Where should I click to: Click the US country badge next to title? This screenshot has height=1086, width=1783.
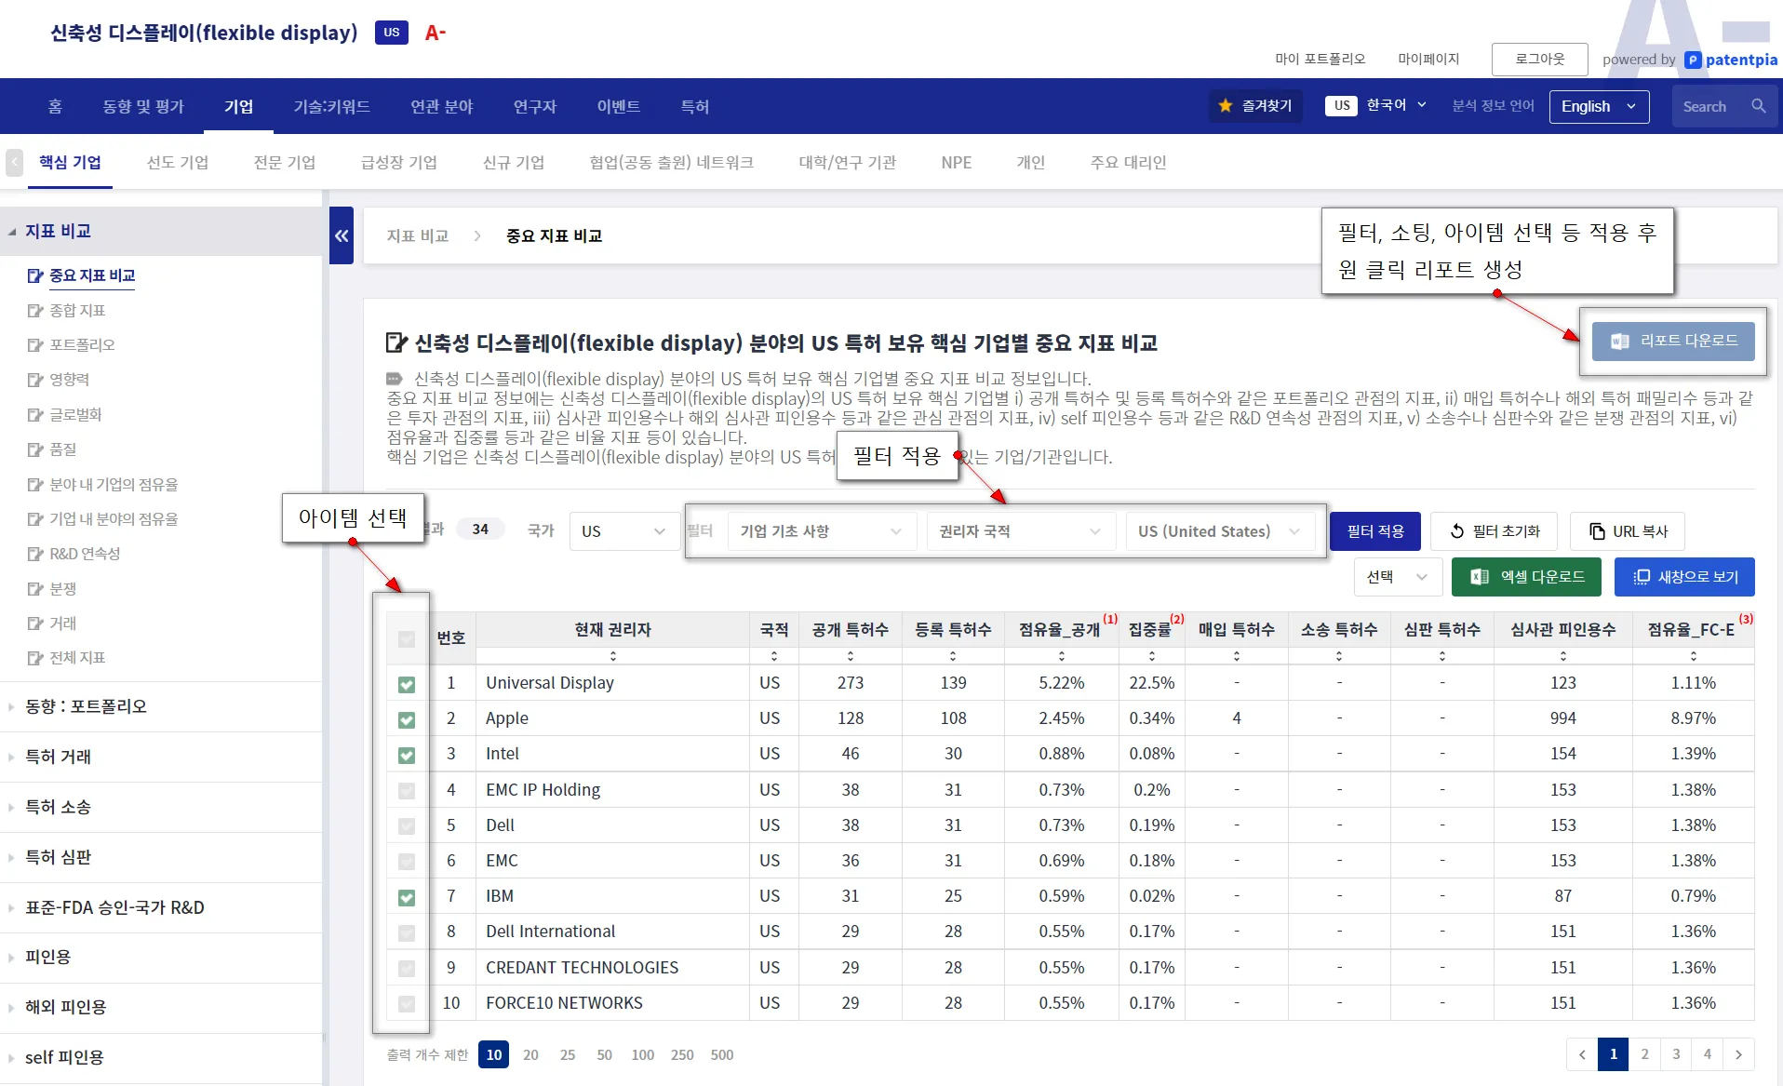pyautogui.click(x=391, y=33)
